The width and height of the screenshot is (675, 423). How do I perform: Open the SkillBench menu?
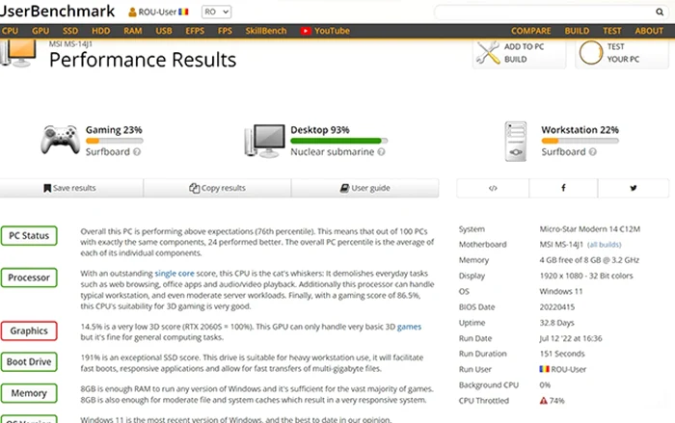click(x=265, y=31)
